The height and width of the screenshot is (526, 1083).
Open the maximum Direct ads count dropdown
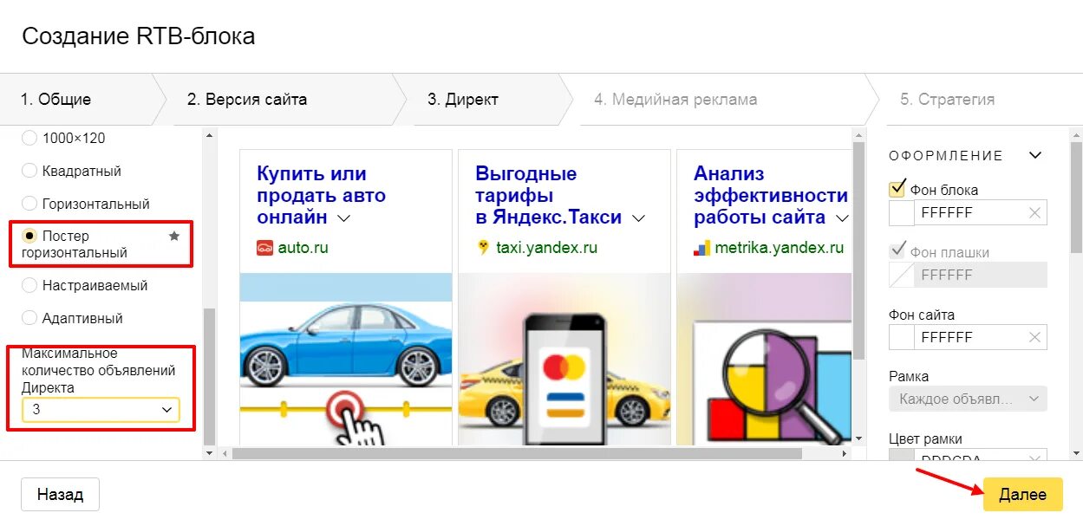(x=101, y=410)
